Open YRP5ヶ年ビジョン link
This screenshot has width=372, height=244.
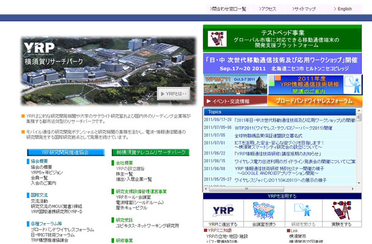[x=47, y=173]
